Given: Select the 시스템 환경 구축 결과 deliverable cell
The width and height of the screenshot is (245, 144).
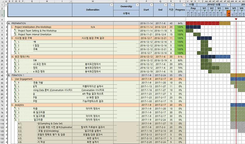Looking at the screenshot, I should point(93,38).
